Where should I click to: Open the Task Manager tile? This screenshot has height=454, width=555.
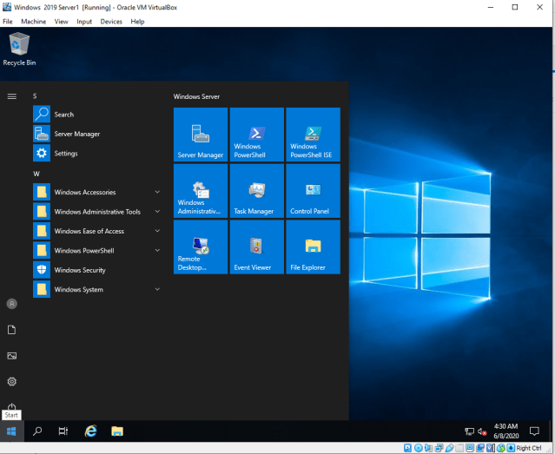pos(257,191)
